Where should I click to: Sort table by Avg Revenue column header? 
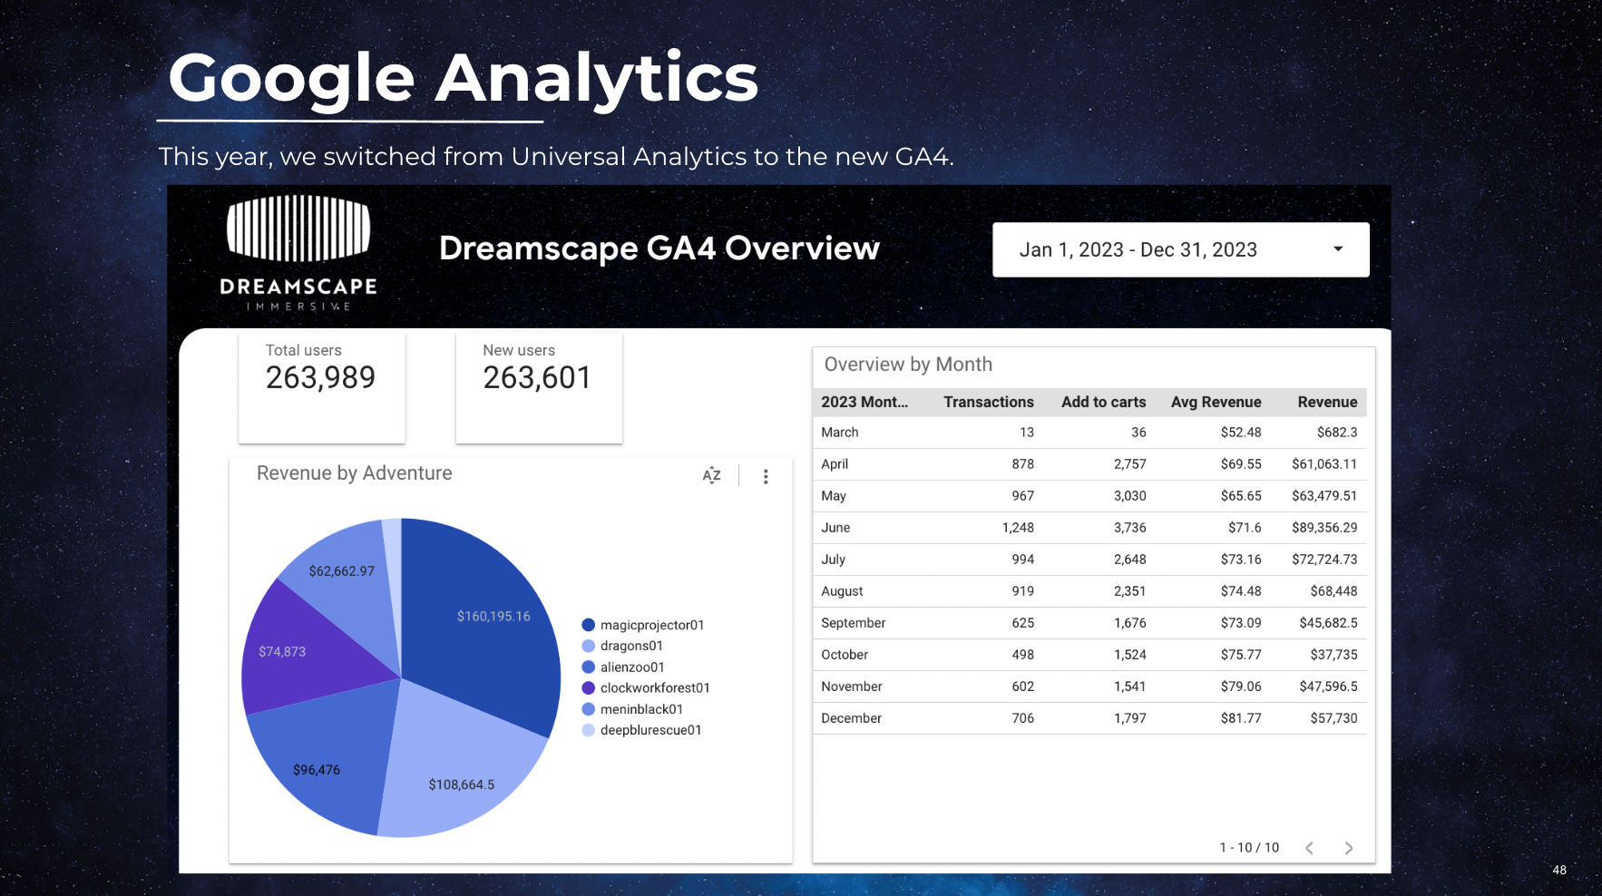(x=1216, y=402)
